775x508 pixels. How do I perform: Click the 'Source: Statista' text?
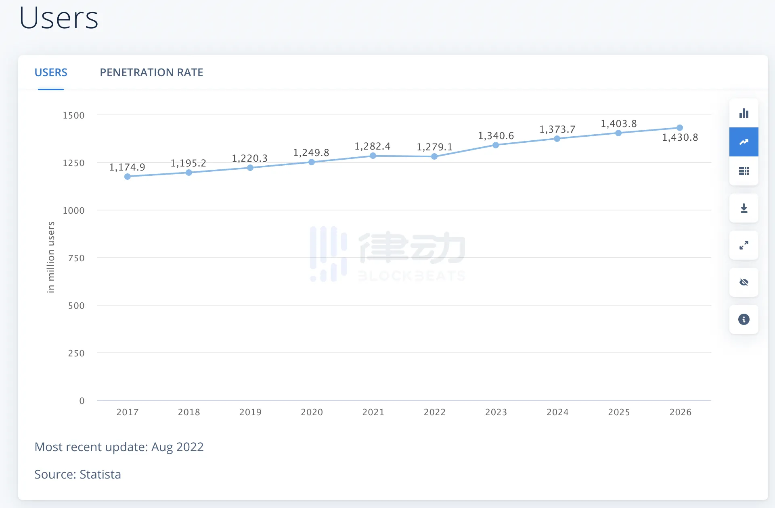pyautogui.click(x=77, y=474)
